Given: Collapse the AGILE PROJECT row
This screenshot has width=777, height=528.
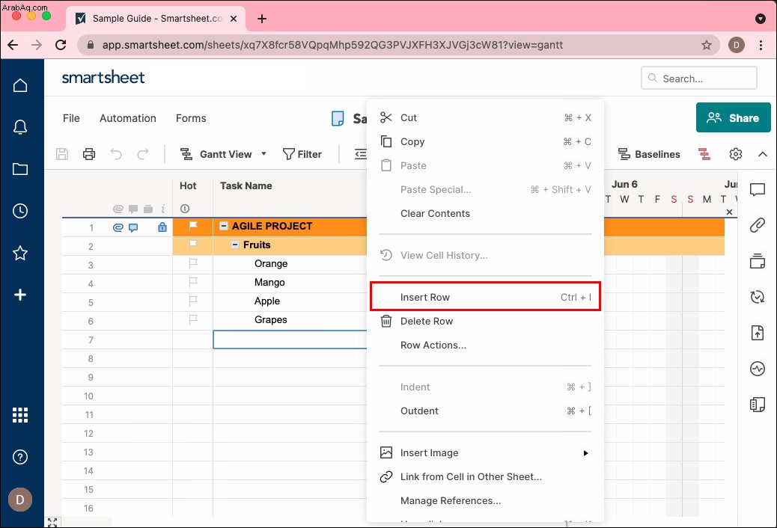Looking at the screenshot, I should (224, 226).
